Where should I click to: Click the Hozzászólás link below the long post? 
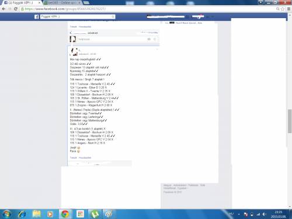point(85,158)
